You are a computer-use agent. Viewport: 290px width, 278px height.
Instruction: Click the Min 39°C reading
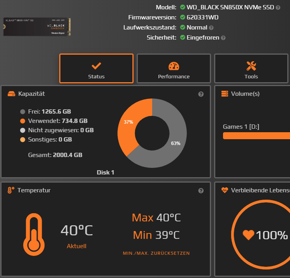coord(156,235)
